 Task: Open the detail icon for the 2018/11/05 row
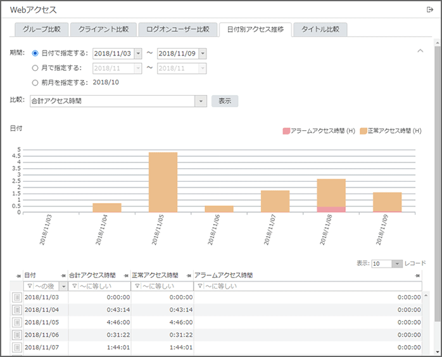pos(17,321)
